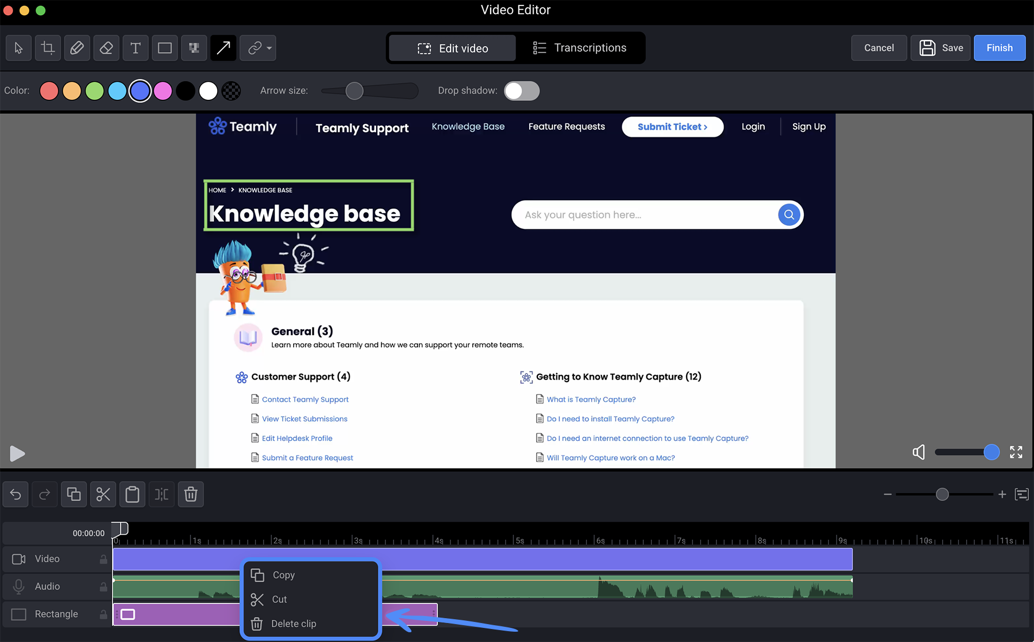The width and height of the screenshot is (1034, 642).
Task: Pick the orange color swatch
Action: pos(72,91)
